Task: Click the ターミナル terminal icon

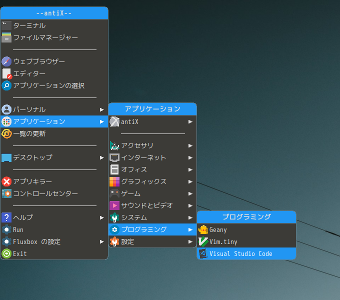Action: (x=6, y=25)
